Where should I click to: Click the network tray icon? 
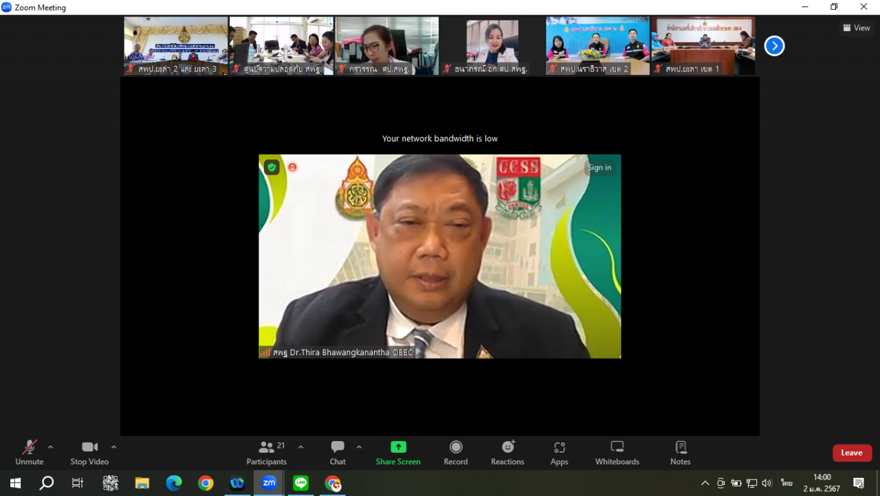(751, 483)
